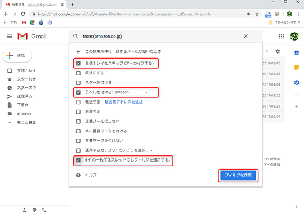Image resolution: width=304 pixels, height=214 pixels.
Task: Check スターを付ける checkbox
Action: pyautogui.click(x=78, y=83)
